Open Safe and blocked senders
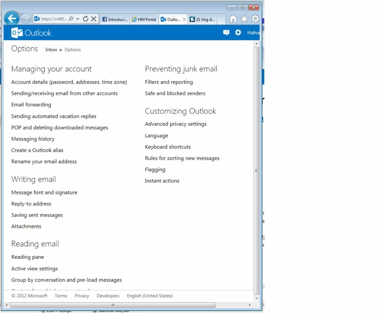 (x=175, y=93)
